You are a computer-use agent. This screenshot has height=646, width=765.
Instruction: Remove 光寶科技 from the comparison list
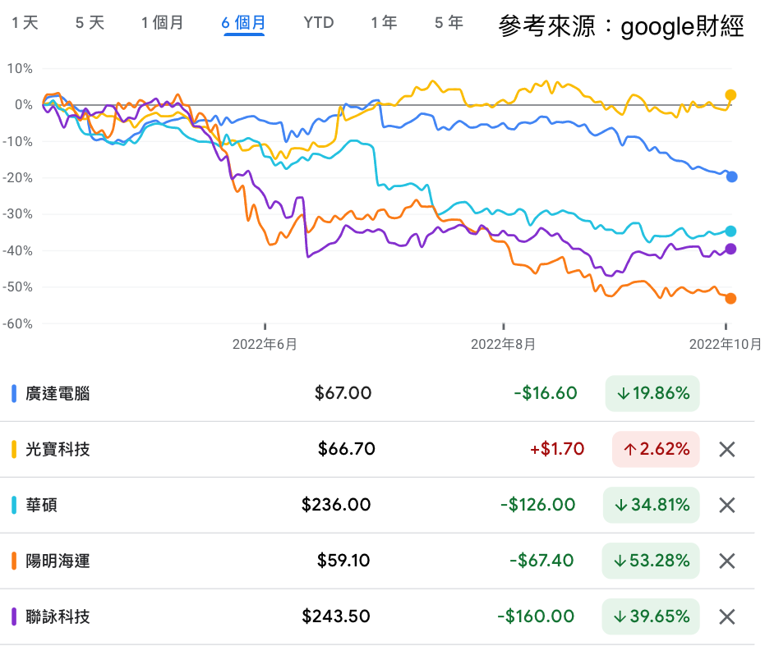click(x=726, y=449)
